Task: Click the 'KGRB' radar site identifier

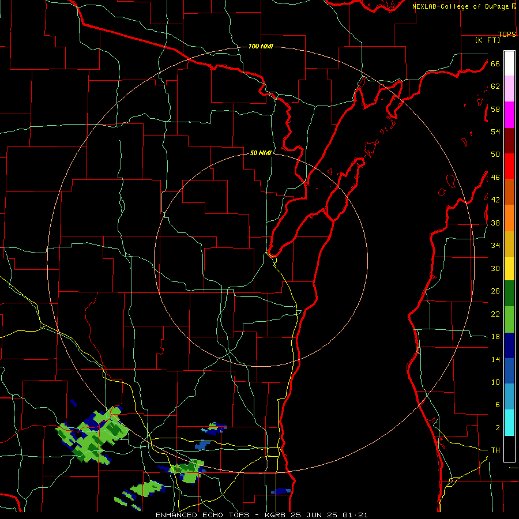Action: 276,515
